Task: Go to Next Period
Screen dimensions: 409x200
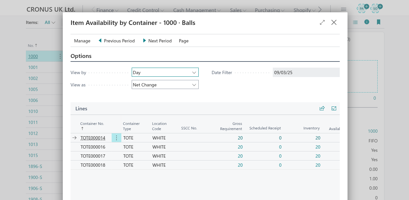Action: click(x=157, y=41)
